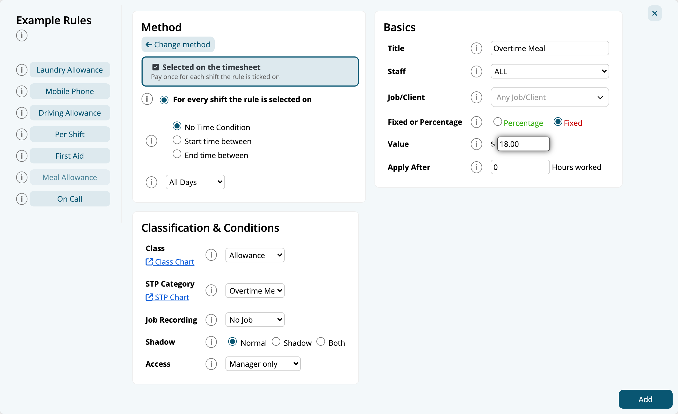
Task: Click info icon beside Per Shift
Action: pyautogui.click(x=22, y=134)
